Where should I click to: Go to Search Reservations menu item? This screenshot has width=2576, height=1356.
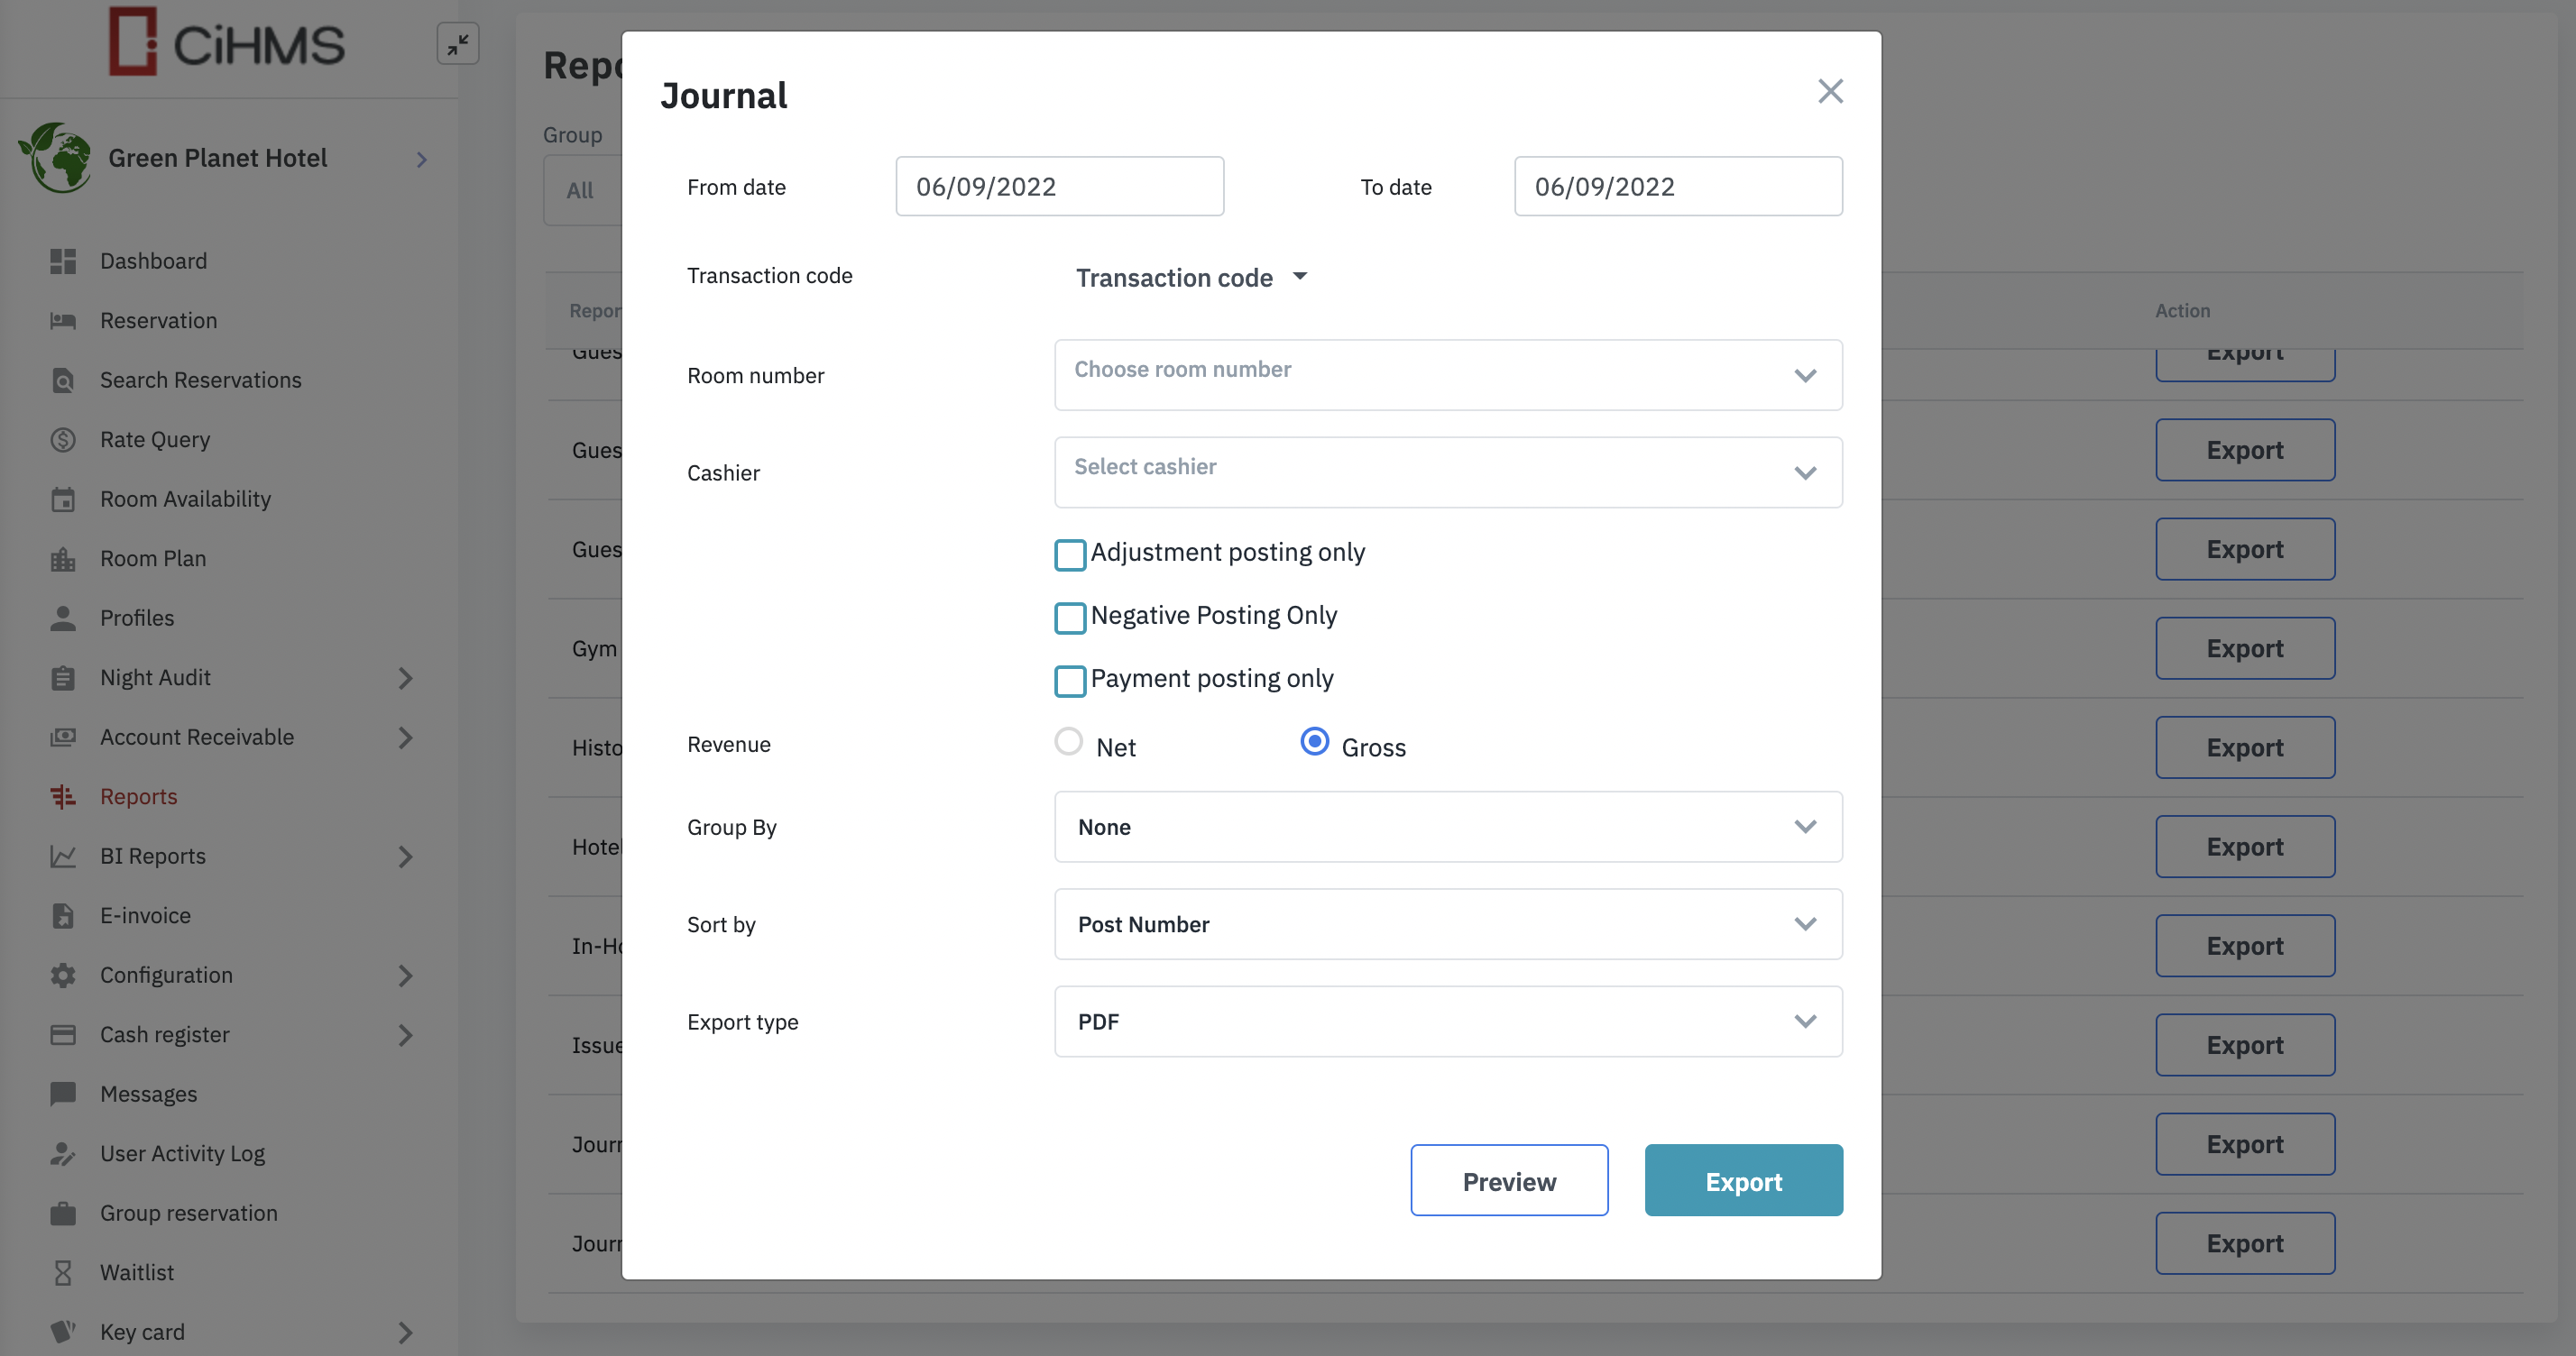[x=200, y=380]
